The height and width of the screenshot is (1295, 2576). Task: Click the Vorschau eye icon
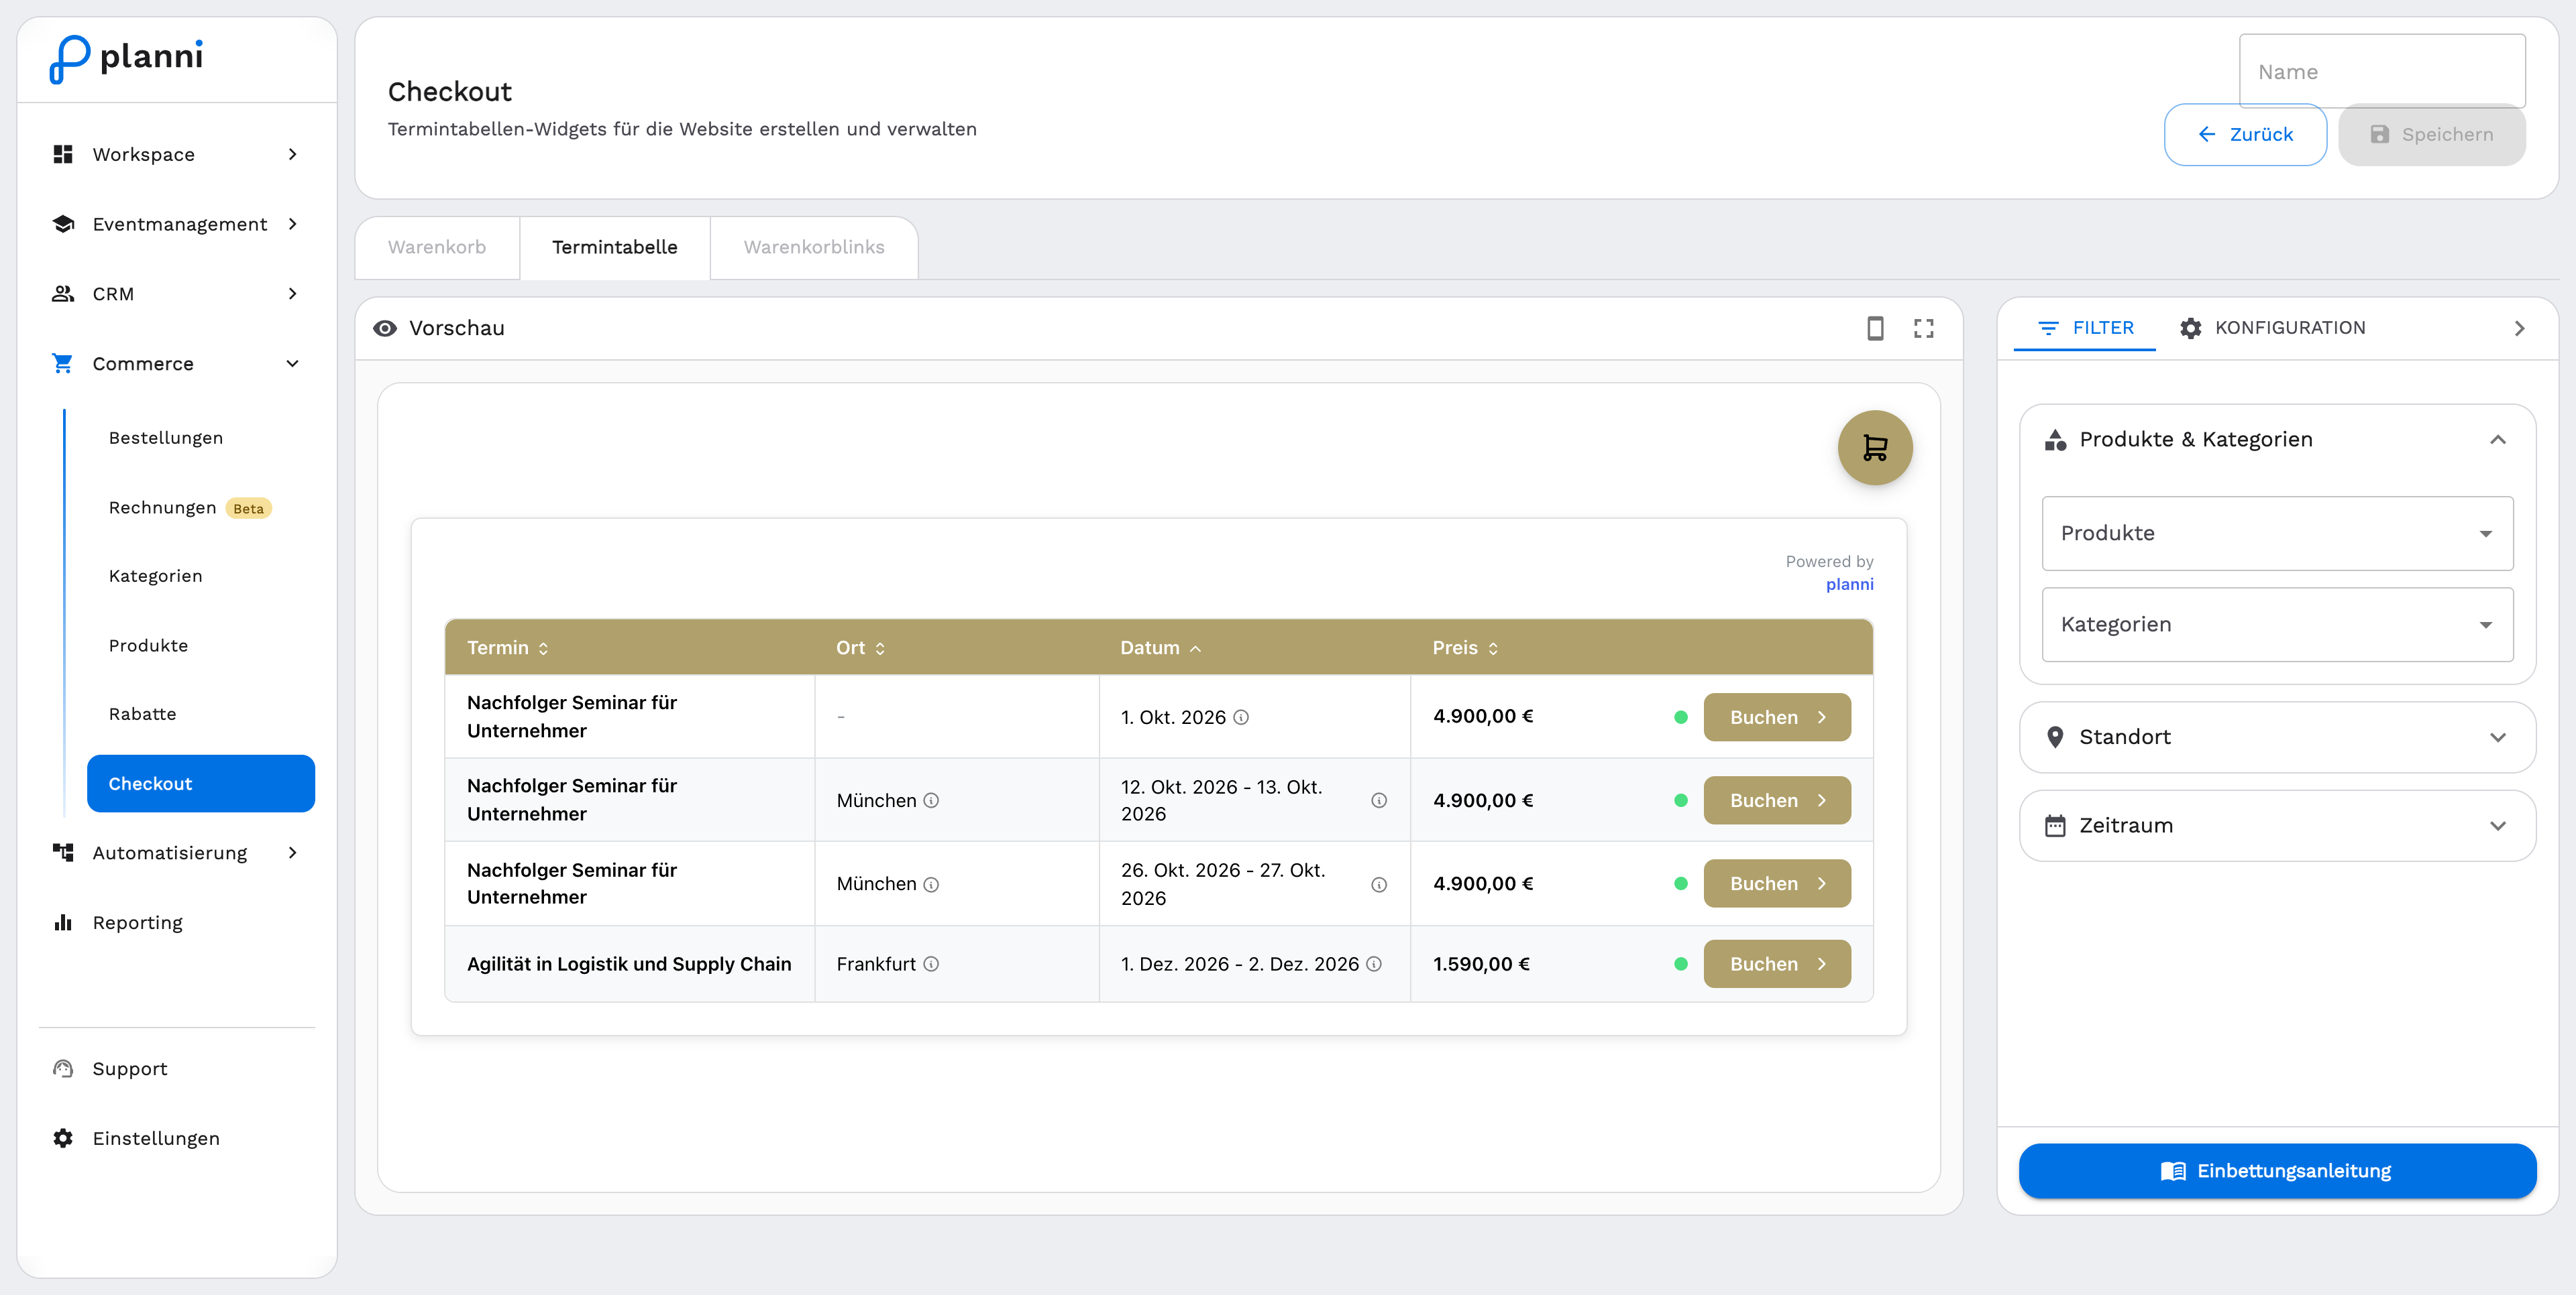[x=385, y=328]
